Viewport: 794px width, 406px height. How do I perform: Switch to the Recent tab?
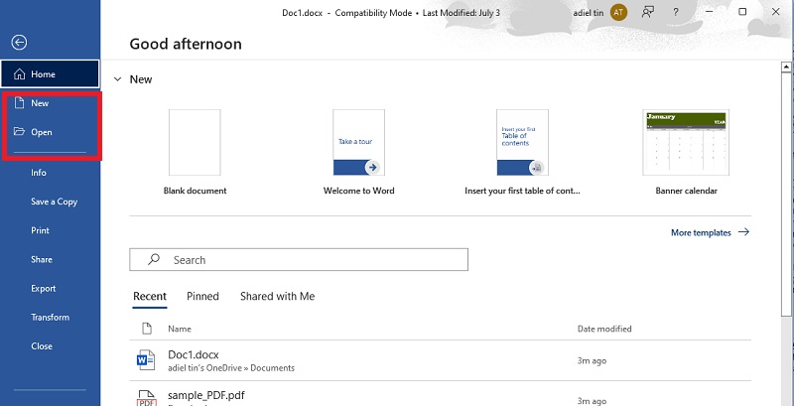(x=150, y=296)
